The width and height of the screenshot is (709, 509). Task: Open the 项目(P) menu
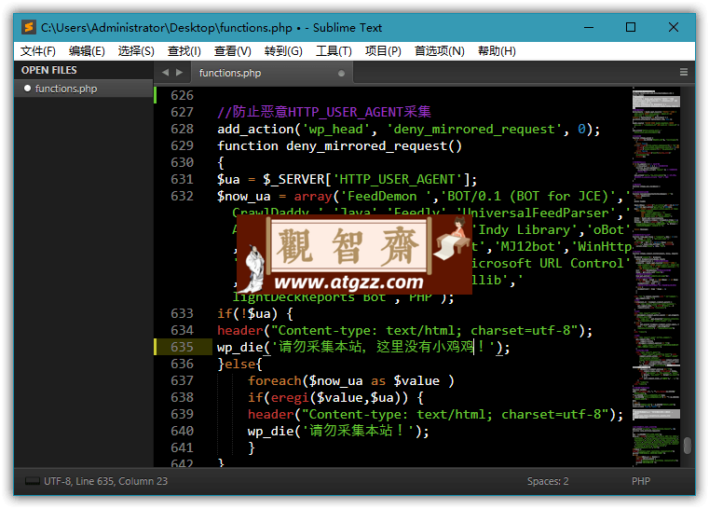[x=383, y=51]
